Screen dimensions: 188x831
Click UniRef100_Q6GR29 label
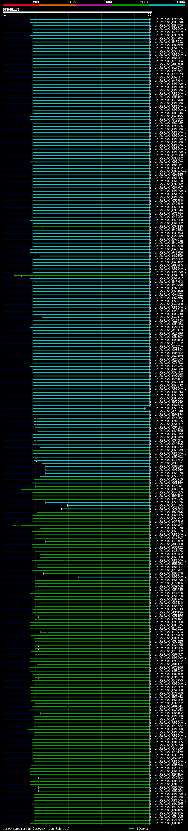click(x=168, y=123)
